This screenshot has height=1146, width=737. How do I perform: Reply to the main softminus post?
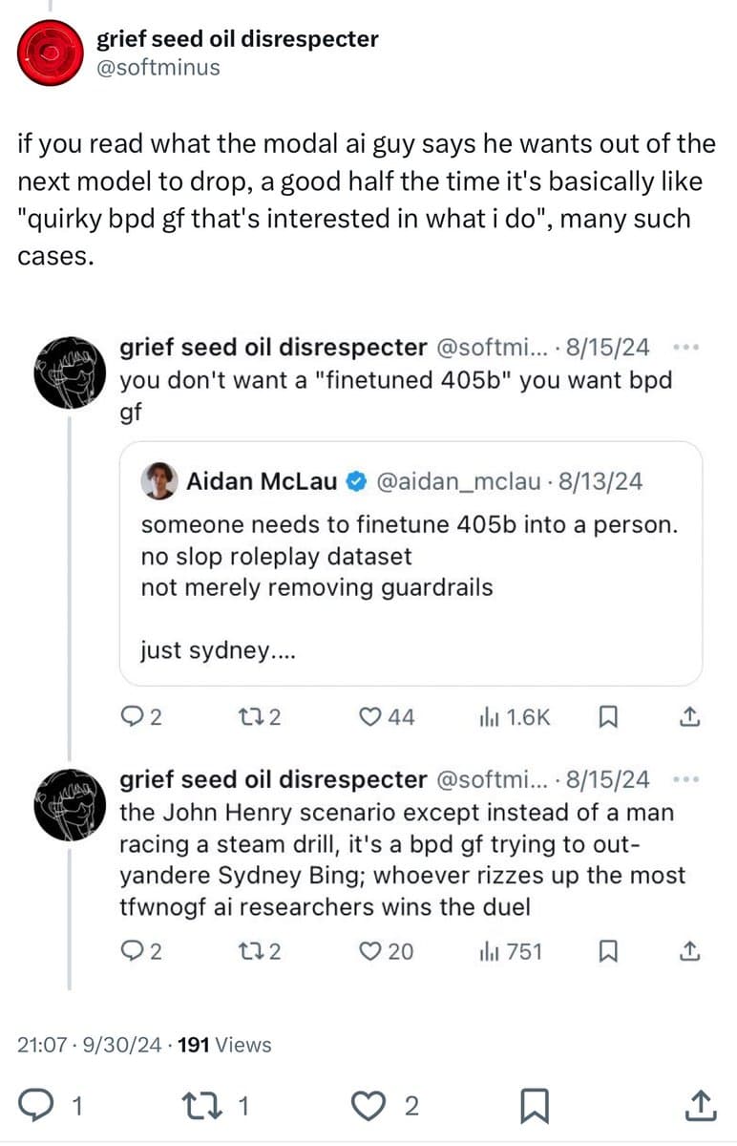[x=35, y=1106]
